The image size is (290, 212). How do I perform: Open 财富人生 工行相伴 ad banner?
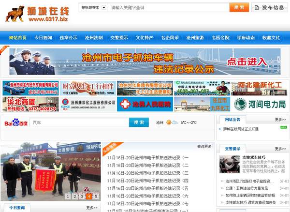(88, 88)
